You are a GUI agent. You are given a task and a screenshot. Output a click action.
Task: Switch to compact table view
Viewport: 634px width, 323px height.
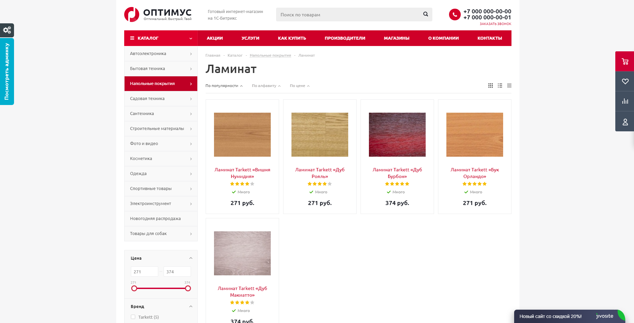[x=509, y=86]
